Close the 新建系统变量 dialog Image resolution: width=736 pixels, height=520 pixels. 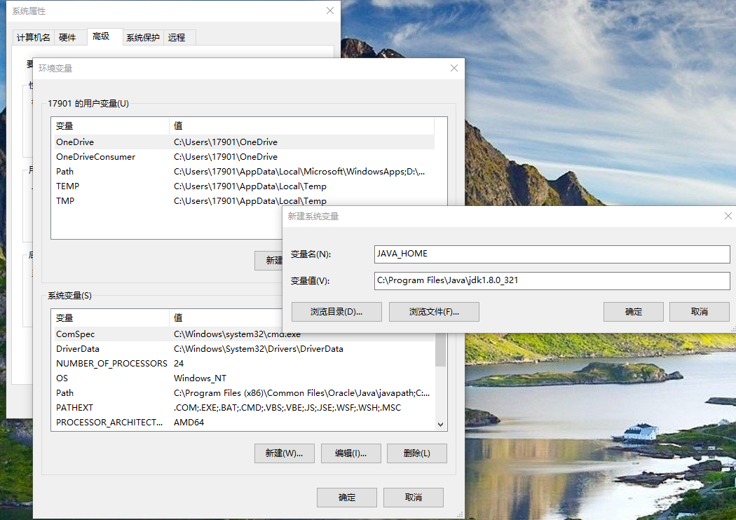coord(728,216)
